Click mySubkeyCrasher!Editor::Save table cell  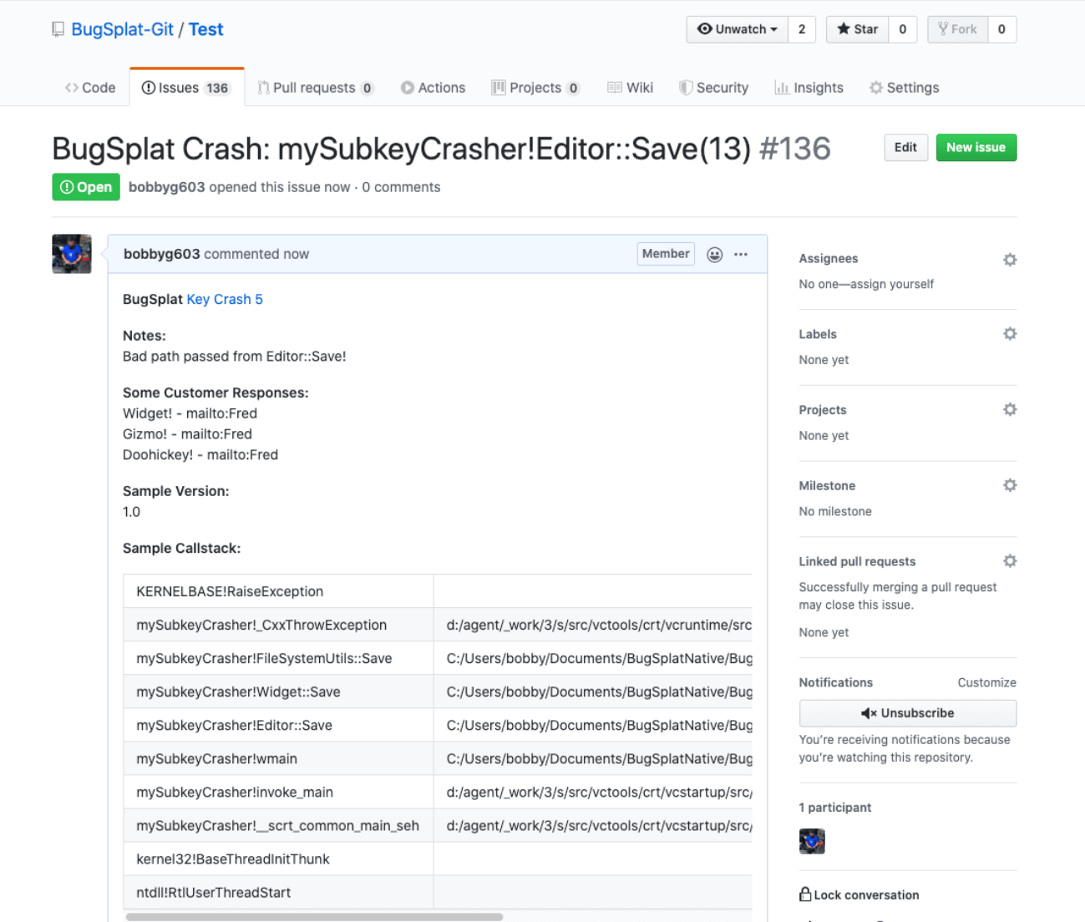tap(278, 725)
